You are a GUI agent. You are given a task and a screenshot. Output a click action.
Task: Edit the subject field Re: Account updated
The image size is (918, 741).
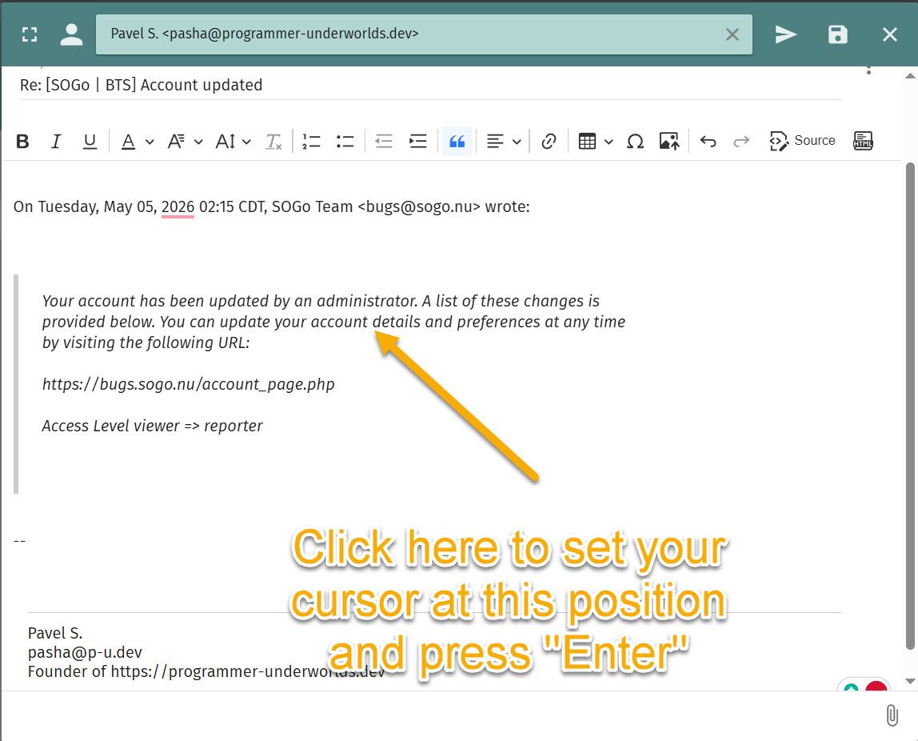coord(429,86)
